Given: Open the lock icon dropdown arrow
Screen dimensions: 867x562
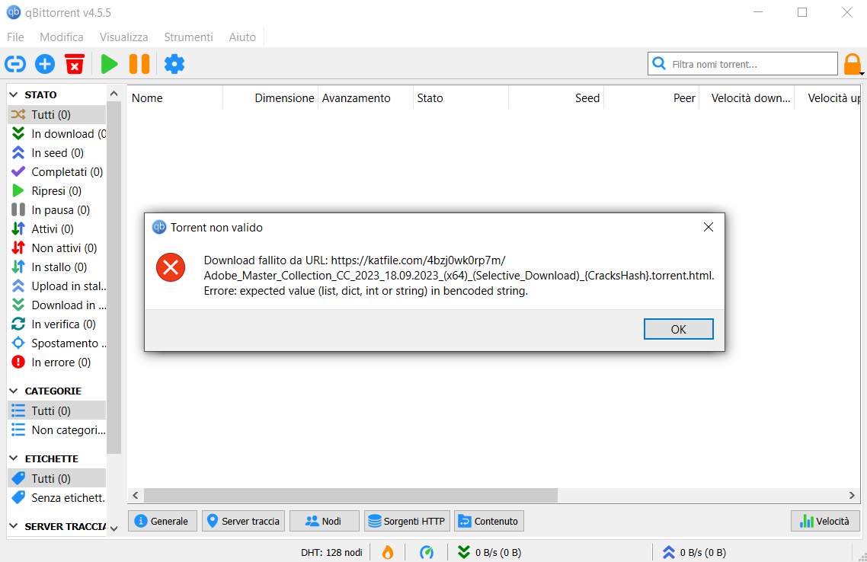Looking at the screenshot, I should (x=862, y=74).
